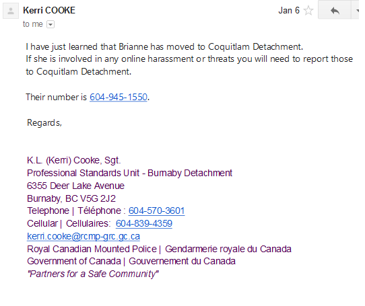
Task: Click the sender avatar icon
Action: click(11, 11)
